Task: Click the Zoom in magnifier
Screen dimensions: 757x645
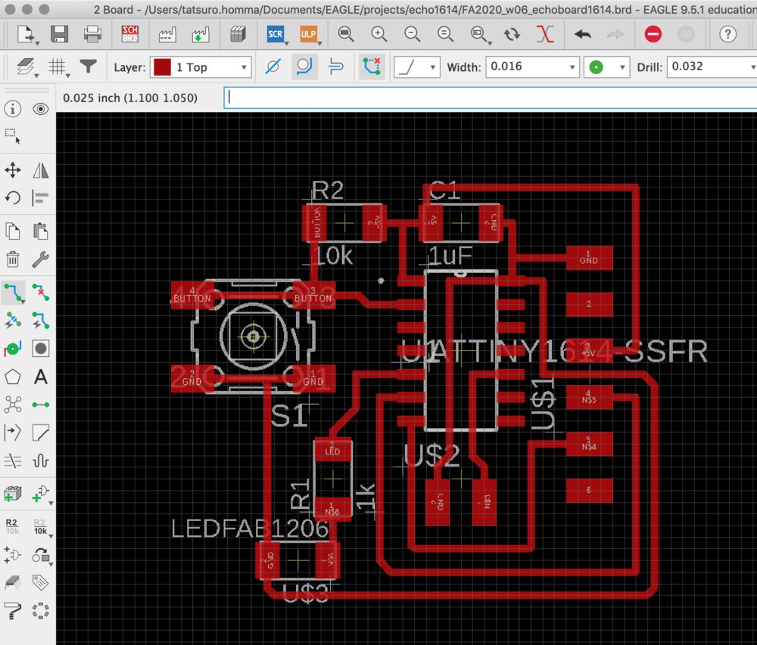Action: click(379, 34)
